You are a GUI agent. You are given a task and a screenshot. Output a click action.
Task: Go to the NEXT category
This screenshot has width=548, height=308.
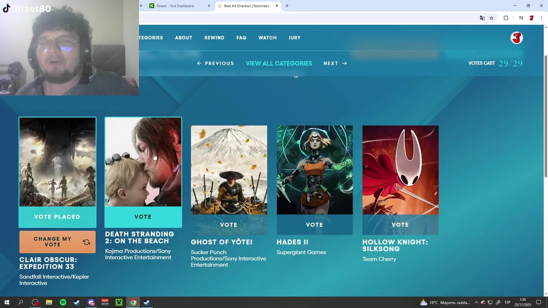tap(335, 63)
